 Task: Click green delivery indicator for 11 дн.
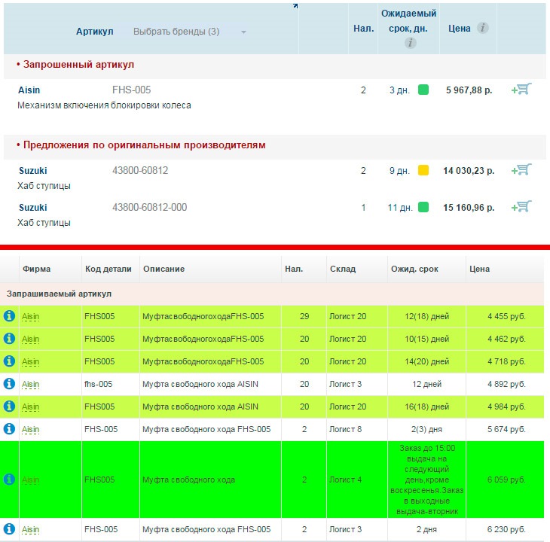point(423,207)
